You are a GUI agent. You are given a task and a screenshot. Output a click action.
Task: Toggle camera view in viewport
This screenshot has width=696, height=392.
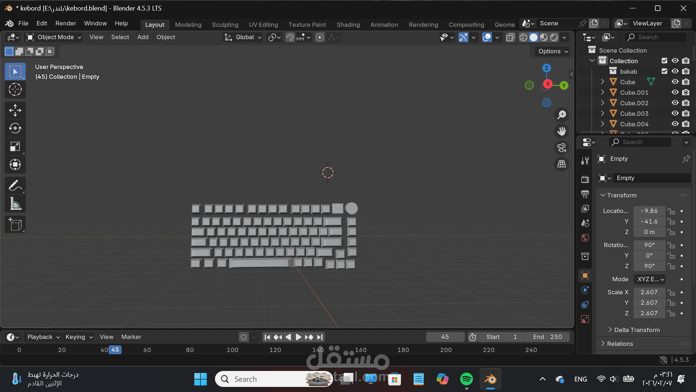point(562,148)
